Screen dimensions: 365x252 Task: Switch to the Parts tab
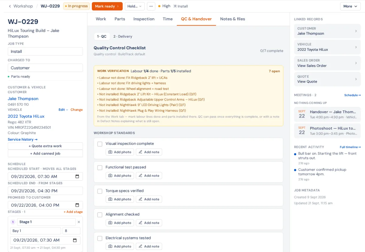pos(120,19)
